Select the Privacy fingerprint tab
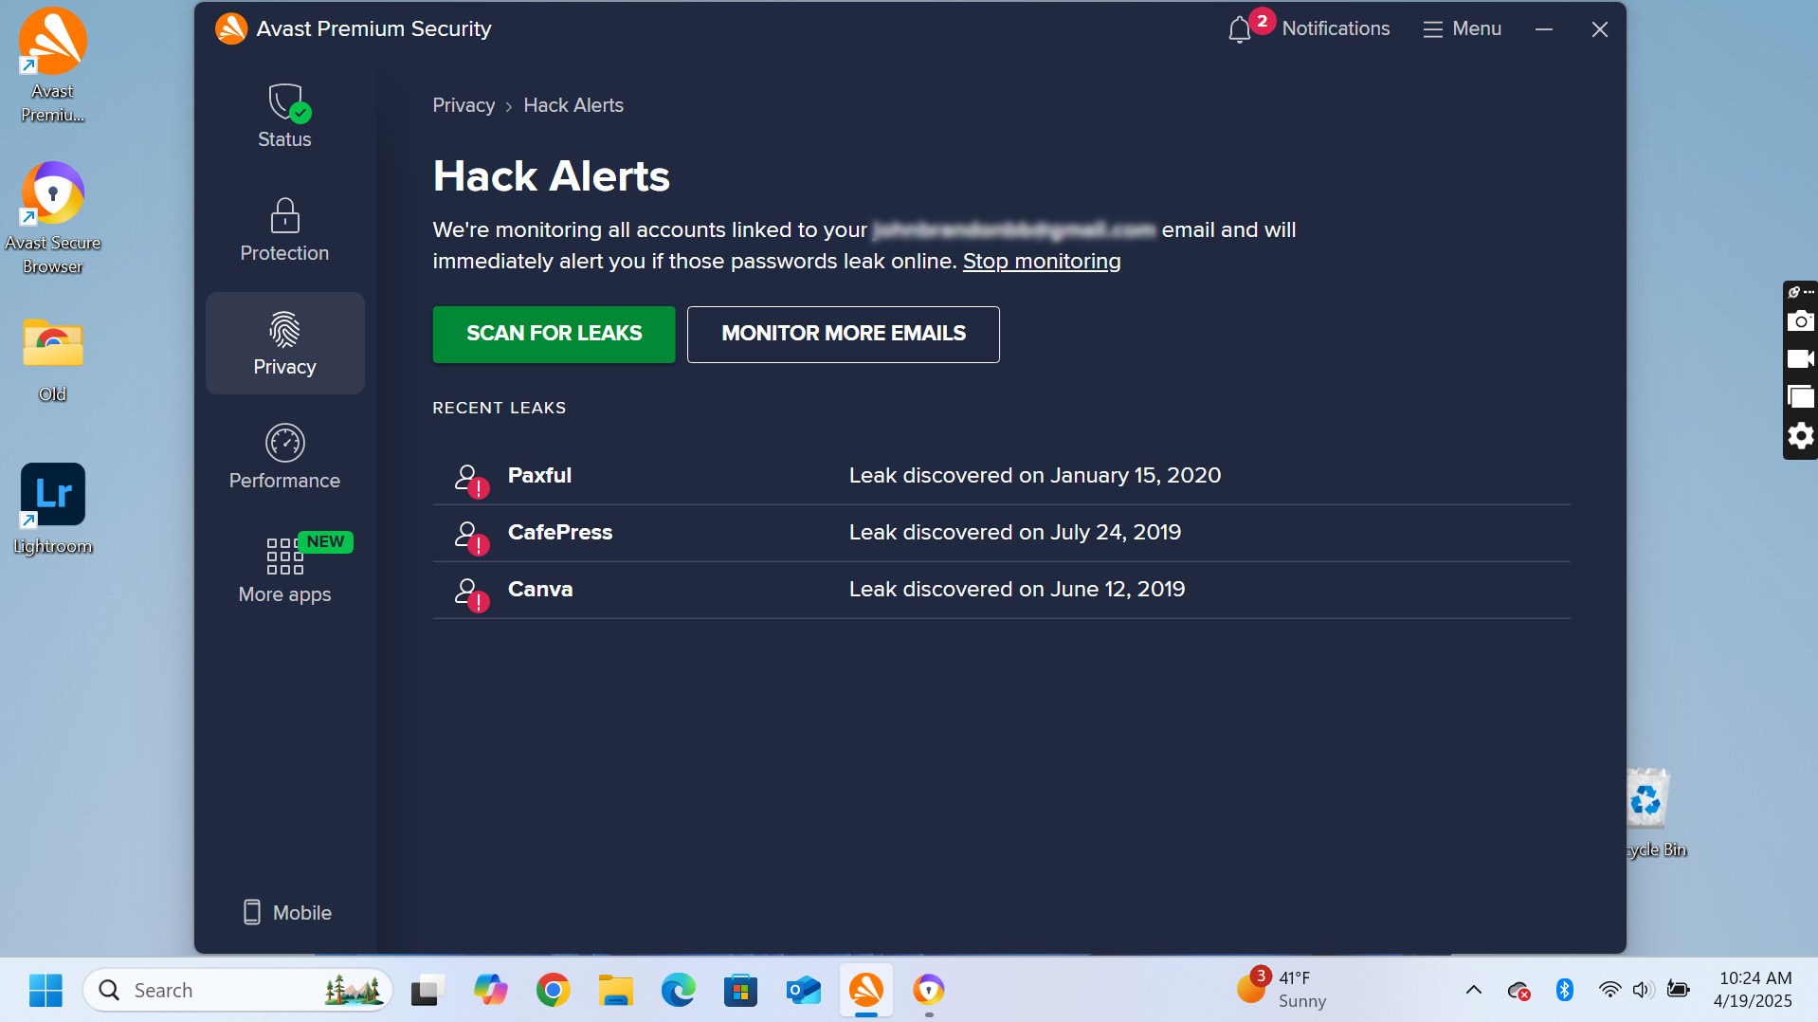The height and width of the screenshot is (1022, 1818). [x=284, y=343]
